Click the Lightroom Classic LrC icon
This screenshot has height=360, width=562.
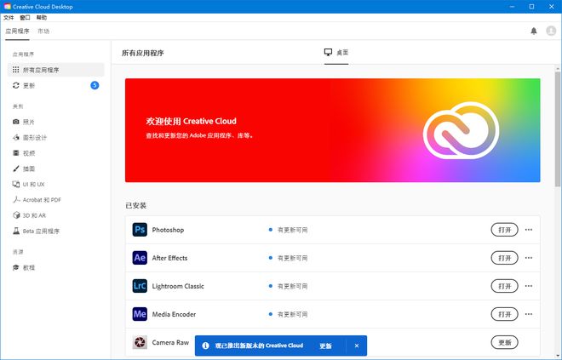pyautogui.click(x=140, y=286)
